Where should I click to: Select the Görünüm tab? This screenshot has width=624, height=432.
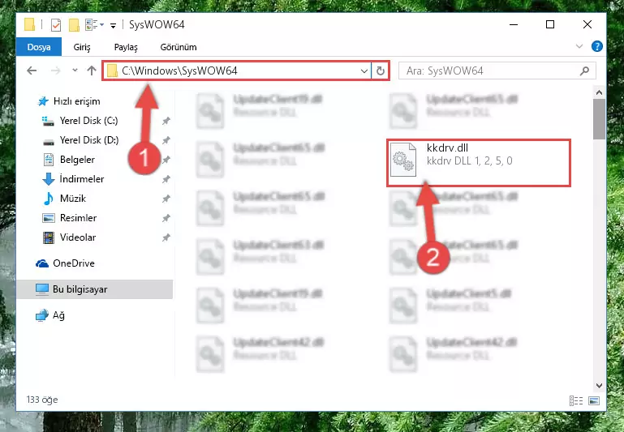[179, 47]
